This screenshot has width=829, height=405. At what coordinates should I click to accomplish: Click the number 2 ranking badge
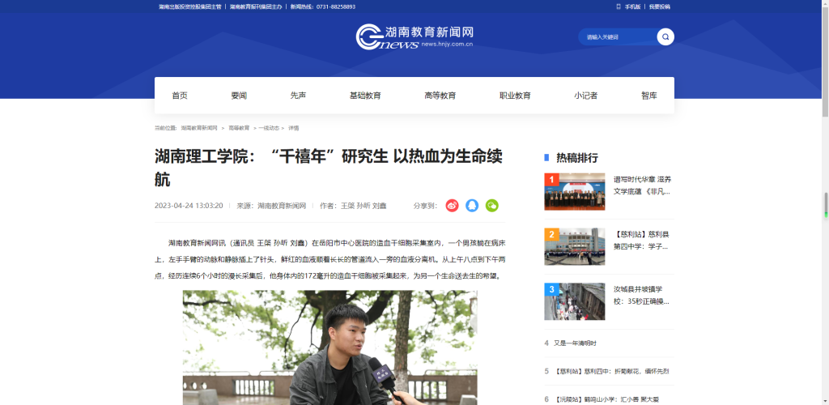(551, 235)
